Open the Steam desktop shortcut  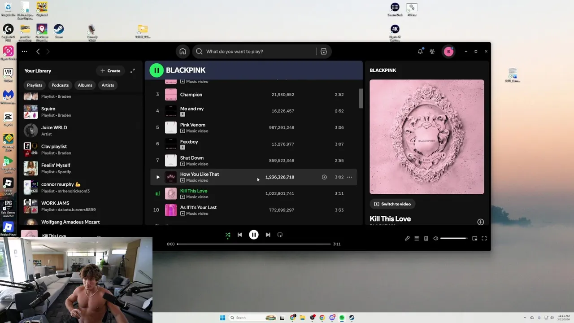coord(58,31)
